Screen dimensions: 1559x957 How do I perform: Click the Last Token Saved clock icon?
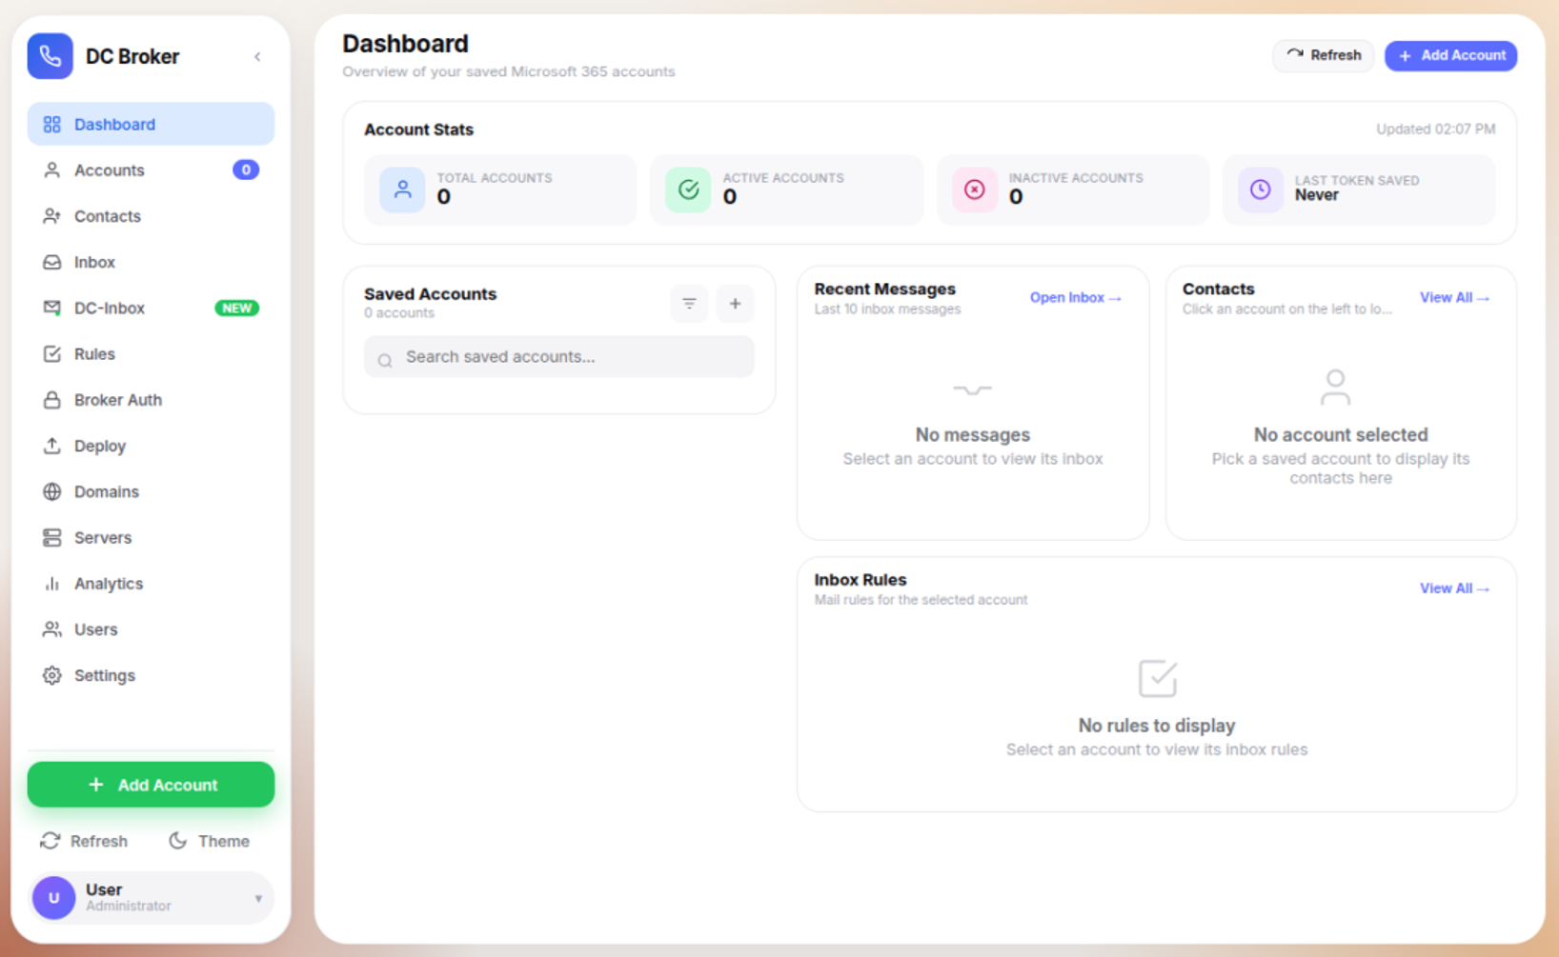1260,189
